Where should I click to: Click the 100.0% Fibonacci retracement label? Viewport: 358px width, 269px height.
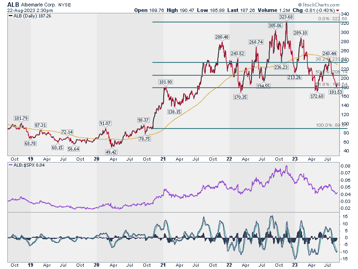(331, 125)
